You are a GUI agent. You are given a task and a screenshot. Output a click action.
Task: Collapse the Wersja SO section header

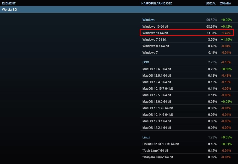(x=9, y=10)
